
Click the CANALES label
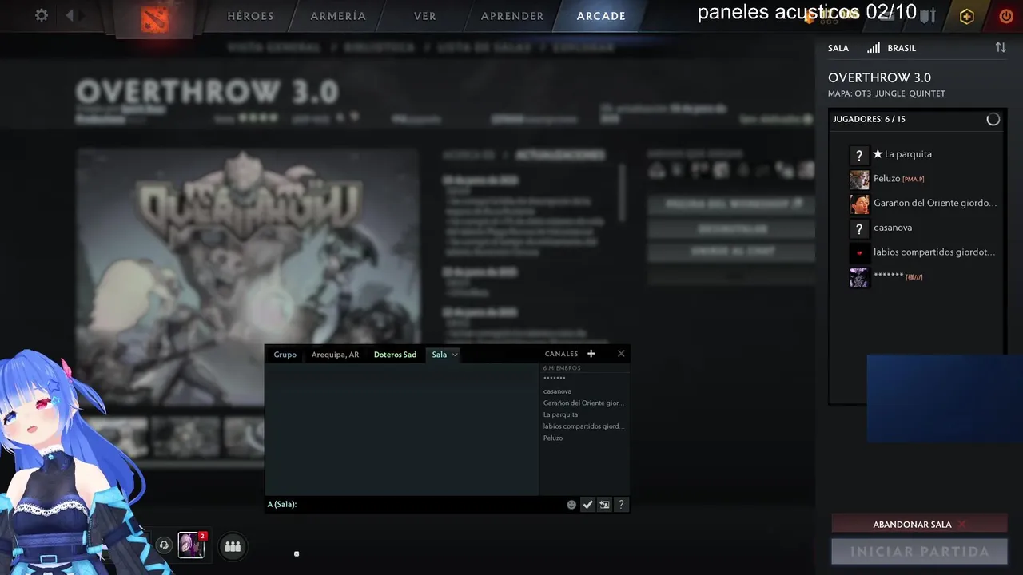(561, 354)
